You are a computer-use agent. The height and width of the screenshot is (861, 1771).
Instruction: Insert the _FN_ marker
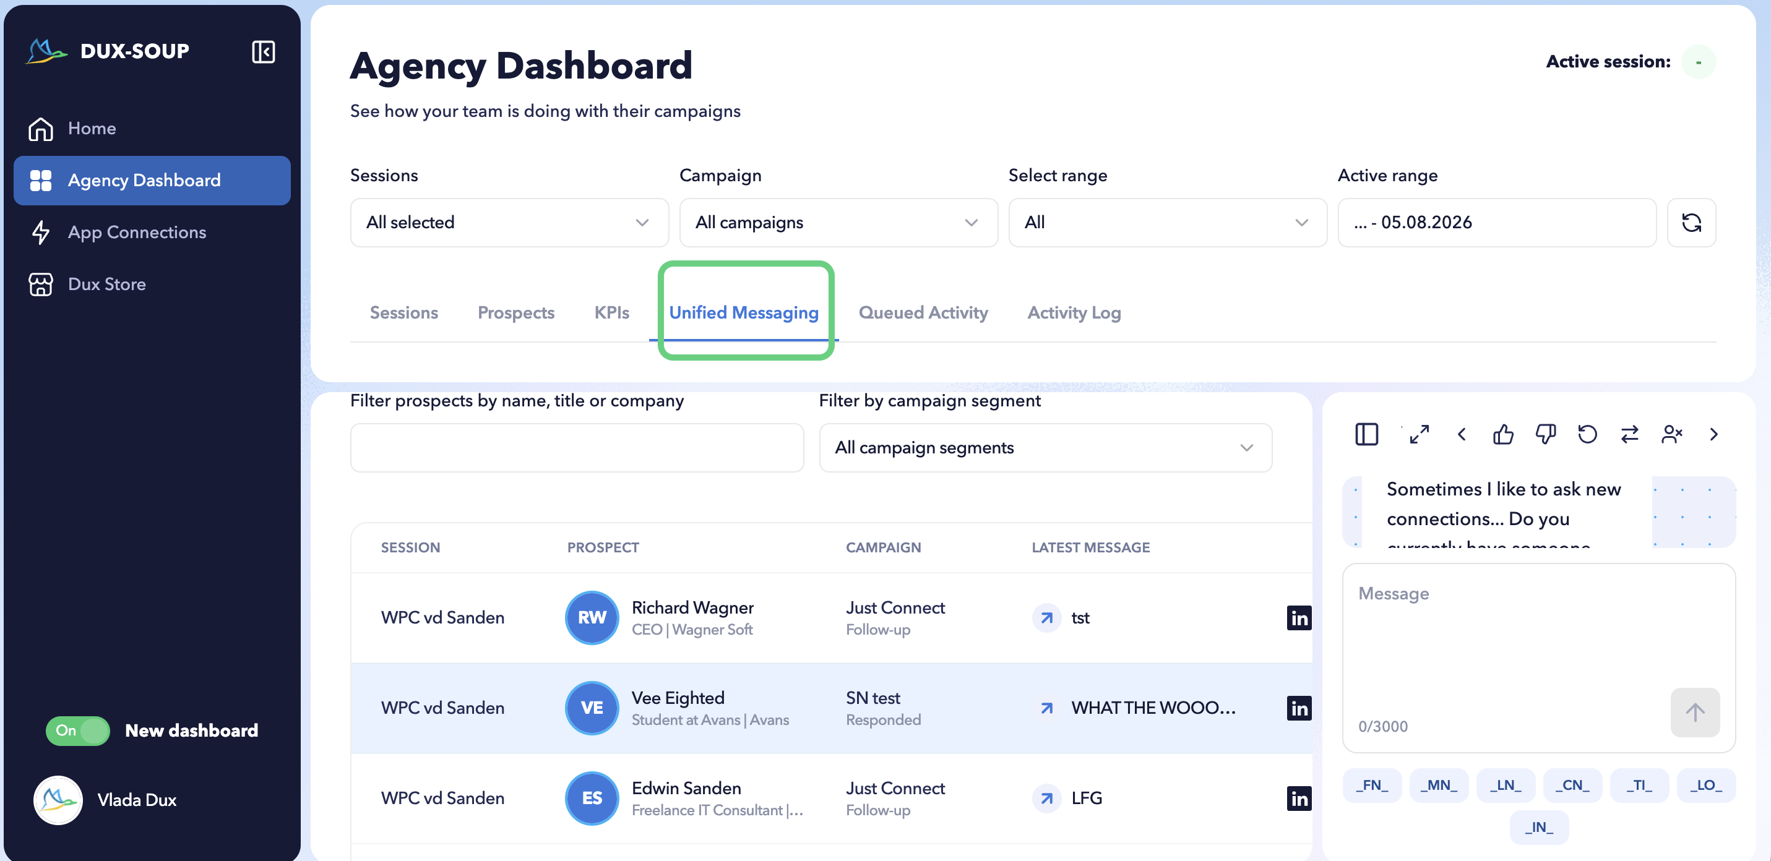pyautogui.click(x=1371, y=786)
